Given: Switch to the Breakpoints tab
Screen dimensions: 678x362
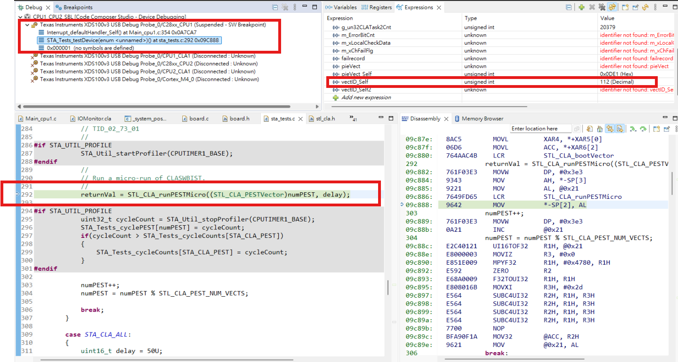Looking at the screenshot, I should (x=74, y=8).
